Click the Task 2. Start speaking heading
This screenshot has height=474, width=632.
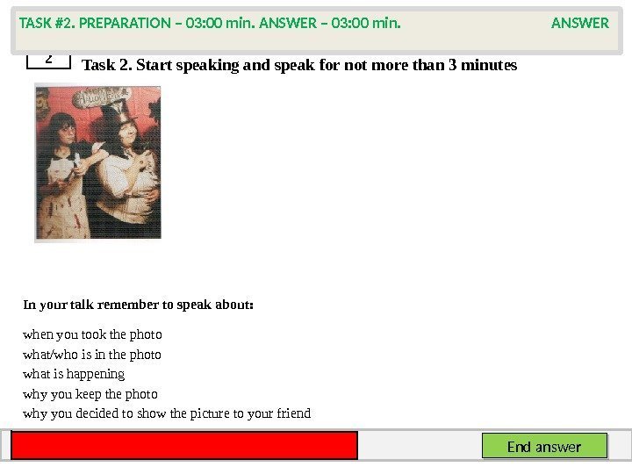pyautogui.click(x=299, y=65)
